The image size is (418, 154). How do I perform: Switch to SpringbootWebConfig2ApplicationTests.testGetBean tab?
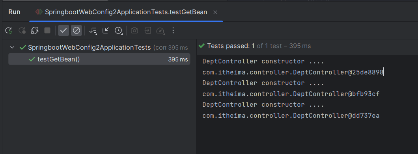(x=126, y=12)
